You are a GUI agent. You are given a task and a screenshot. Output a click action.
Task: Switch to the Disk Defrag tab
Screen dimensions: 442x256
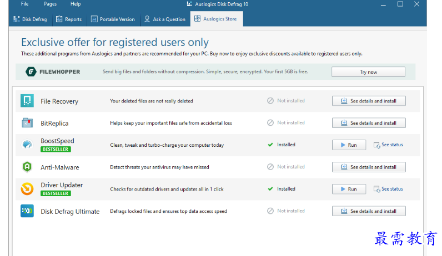31,19
